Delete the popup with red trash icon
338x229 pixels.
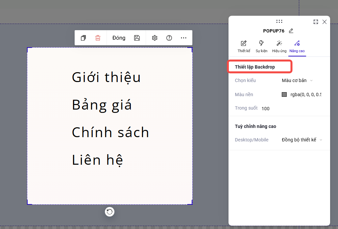[x=98, y=38]
